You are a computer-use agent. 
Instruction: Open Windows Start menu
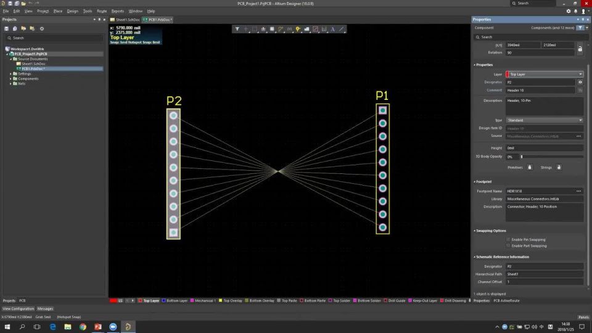[7, 327]
